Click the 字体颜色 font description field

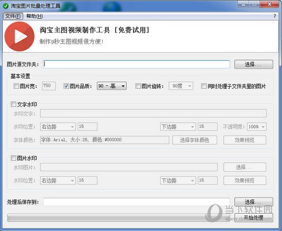coord(104,140)
